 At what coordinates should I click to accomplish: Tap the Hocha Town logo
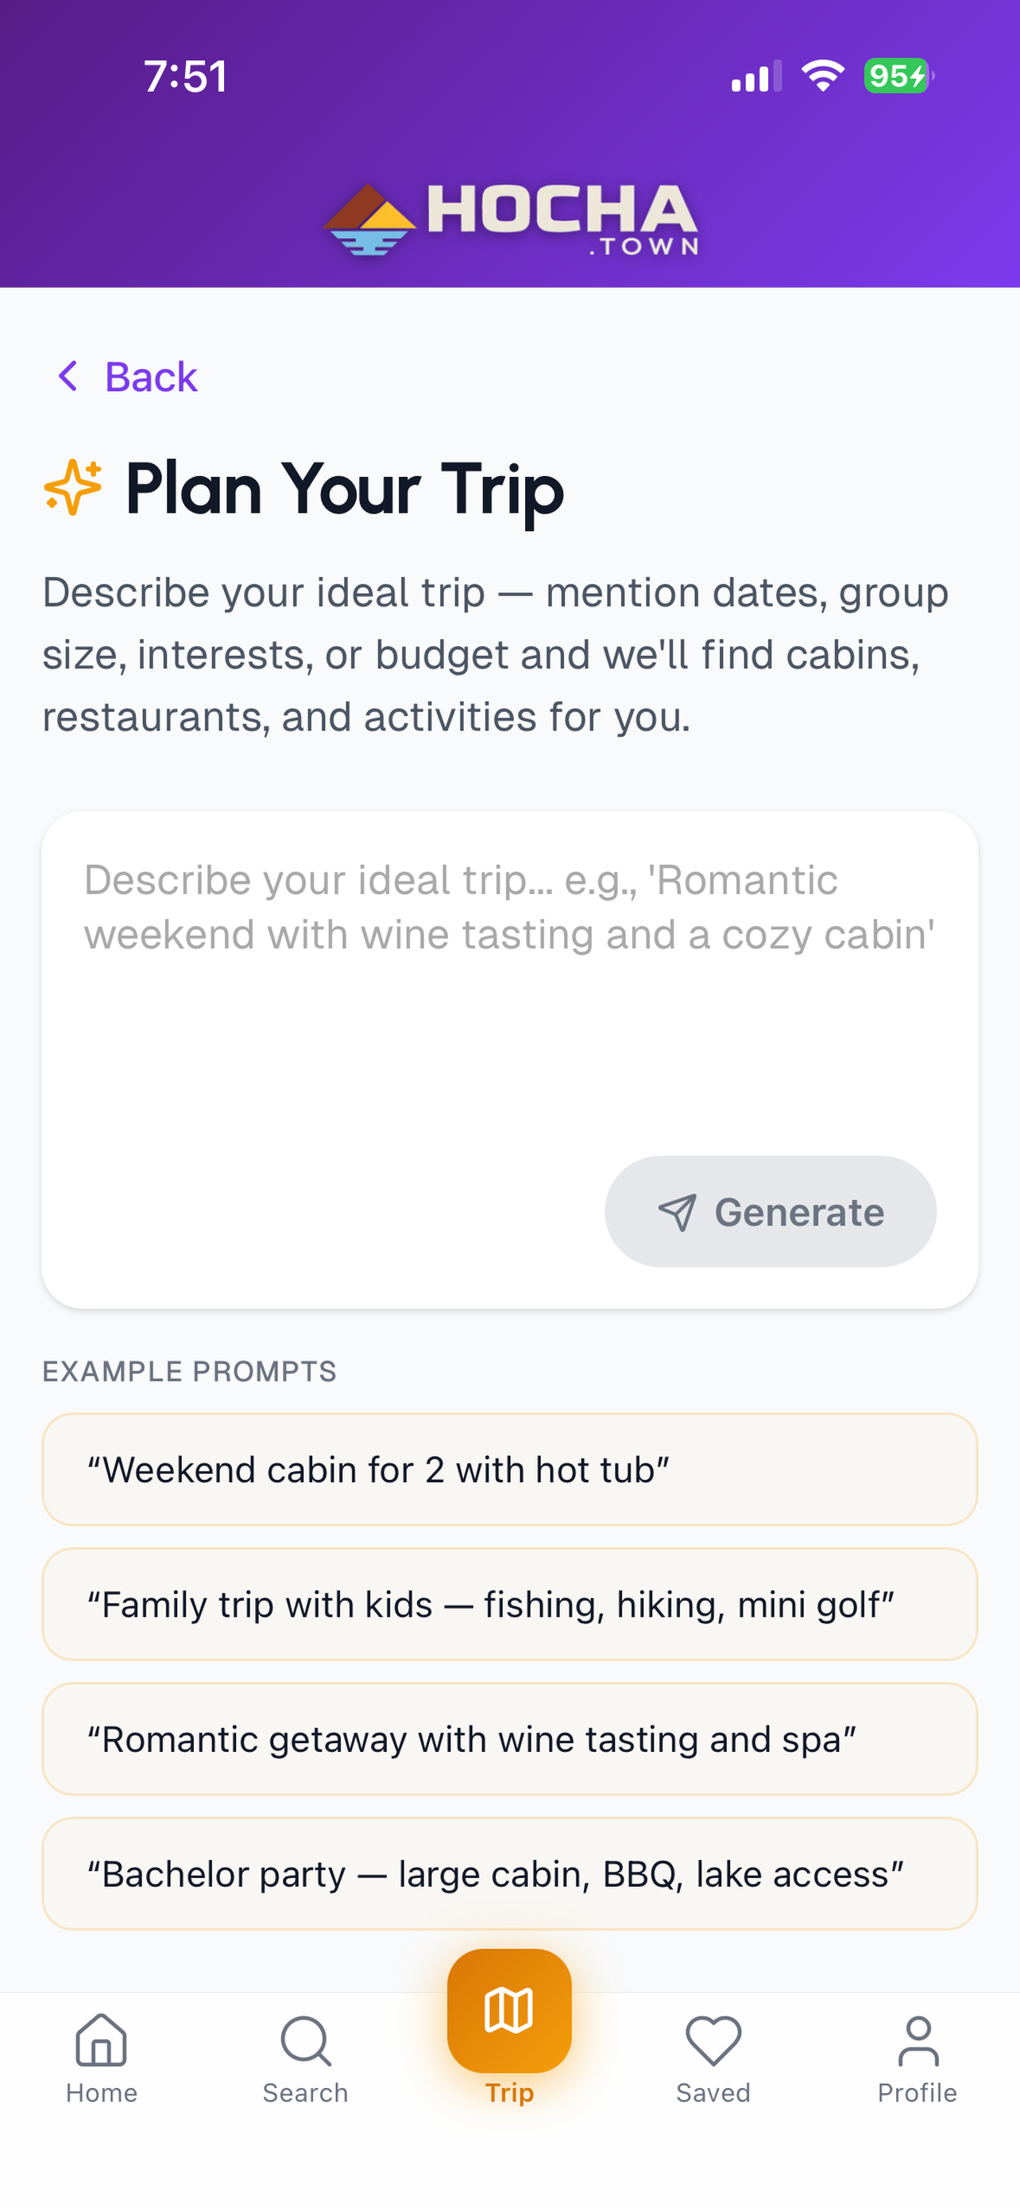point(511,219)
